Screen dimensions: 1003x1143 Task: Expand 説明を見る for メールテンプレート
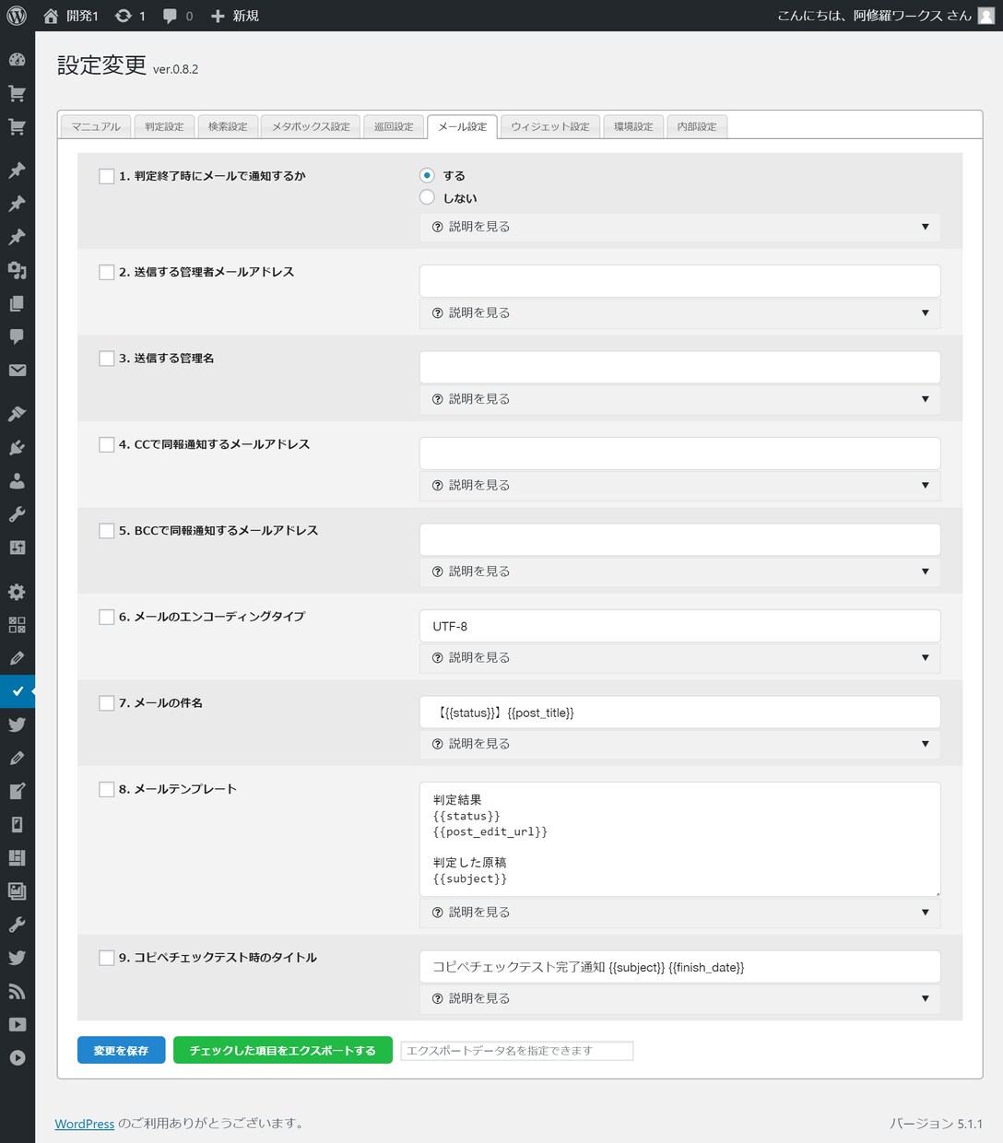680,913
